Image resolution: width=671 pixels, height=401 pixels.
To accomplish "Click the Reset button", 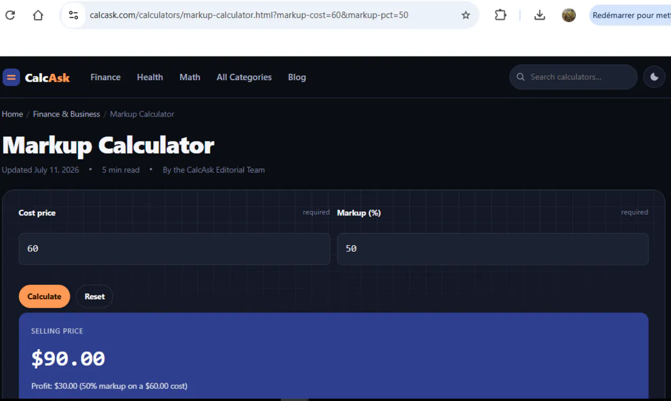I will [95, 297].
